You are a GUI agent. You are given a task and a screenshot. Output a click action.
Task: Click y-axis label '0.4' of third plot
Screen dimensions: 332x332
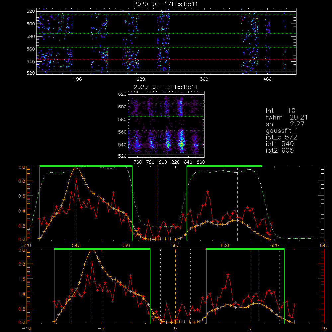pos(22,211)
